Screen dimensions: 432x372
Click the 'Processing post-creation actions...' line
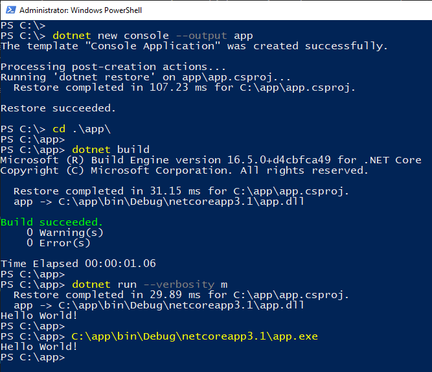coord(113,67)
